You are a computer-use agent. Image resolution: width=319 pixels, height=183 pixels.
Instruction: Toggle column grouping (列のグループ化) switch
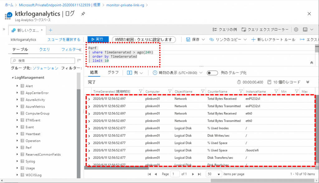212,73
